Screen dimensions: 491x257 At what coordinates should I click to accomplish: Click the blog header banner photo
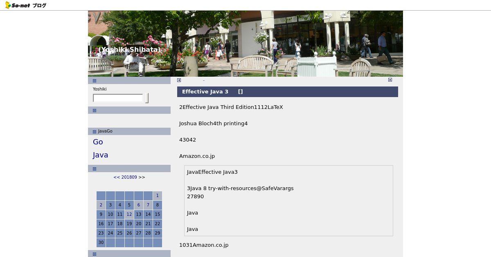tap(245, 44)
